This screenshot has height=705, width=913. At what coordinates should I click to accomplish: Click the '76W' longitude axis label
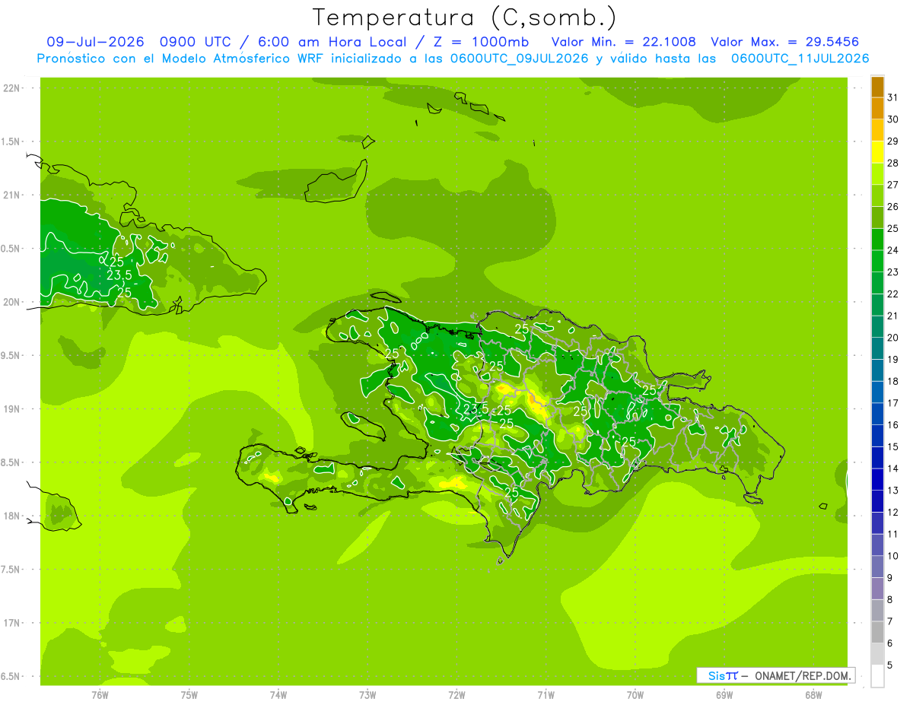click(x=100, y=695)
